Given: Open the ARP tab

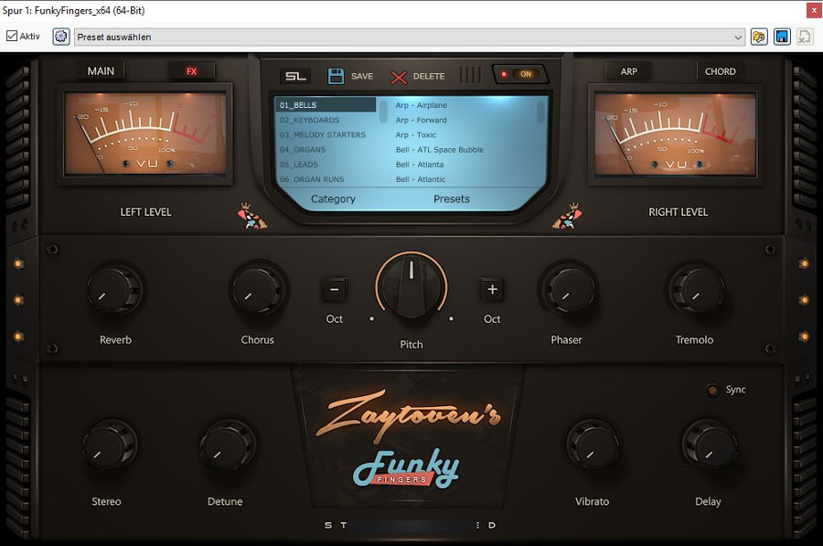Looking at the screenshot, I should click(629, 71).
